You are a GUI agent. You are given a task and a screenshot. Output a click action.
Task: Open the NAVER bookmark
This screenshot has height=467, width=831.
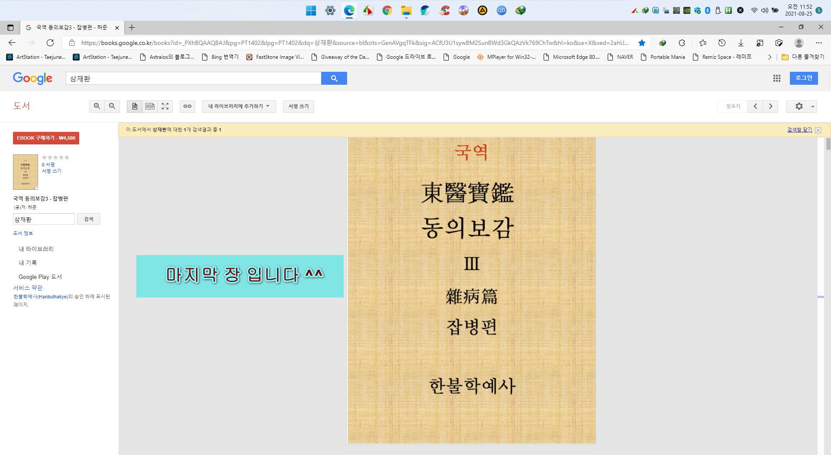coord(620,57)
